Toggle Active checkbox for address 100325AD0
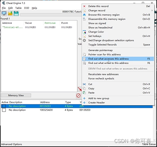The image size is (157, 147). pos(4,110)
